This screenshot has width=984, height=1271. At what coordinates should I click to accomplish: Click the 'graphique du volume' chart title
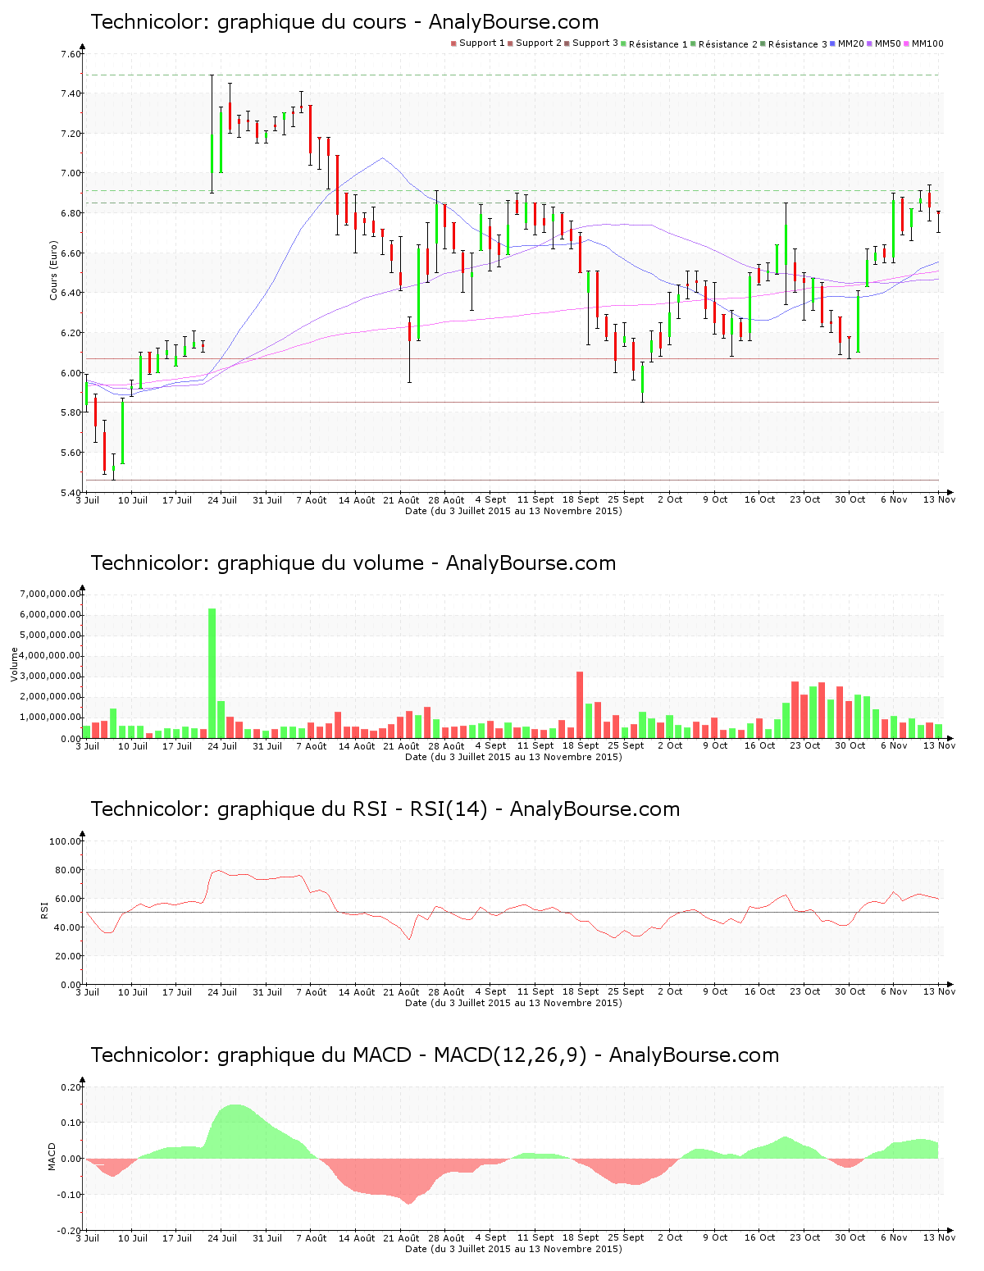click(353, 563)
